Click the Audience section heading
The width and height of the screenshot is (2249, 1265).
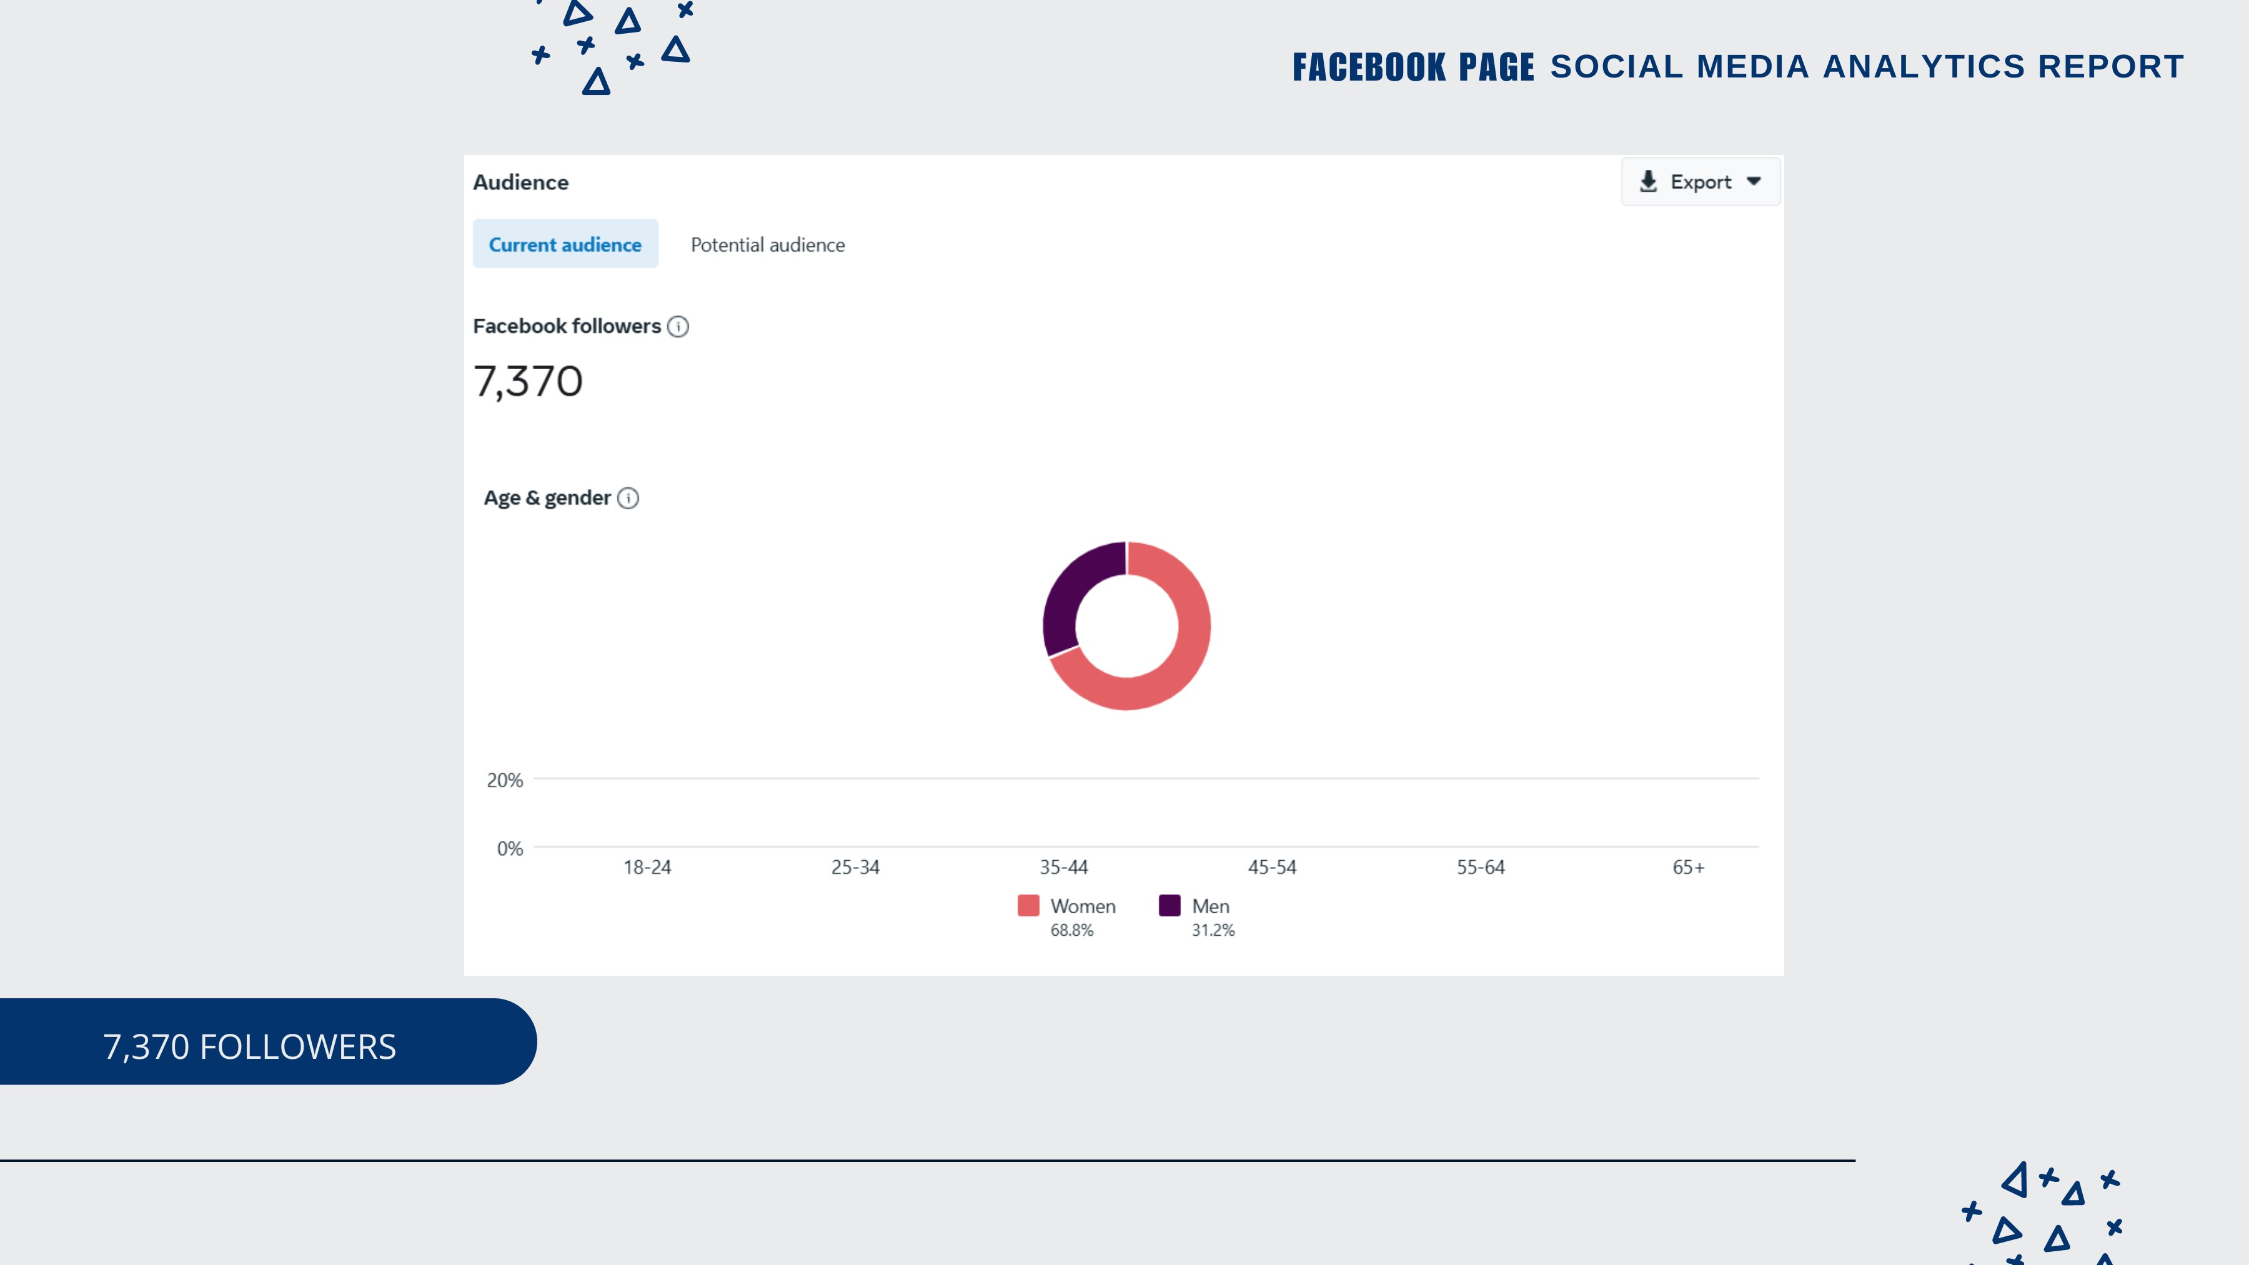coord(520,182)
